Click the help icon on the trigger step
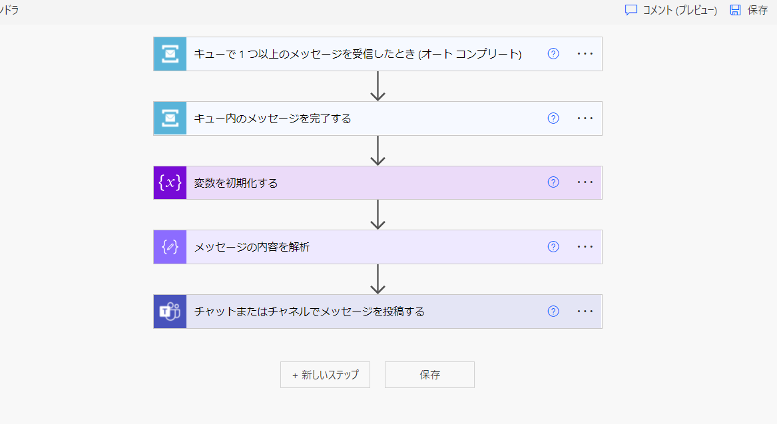 click(x=553, y=54)
